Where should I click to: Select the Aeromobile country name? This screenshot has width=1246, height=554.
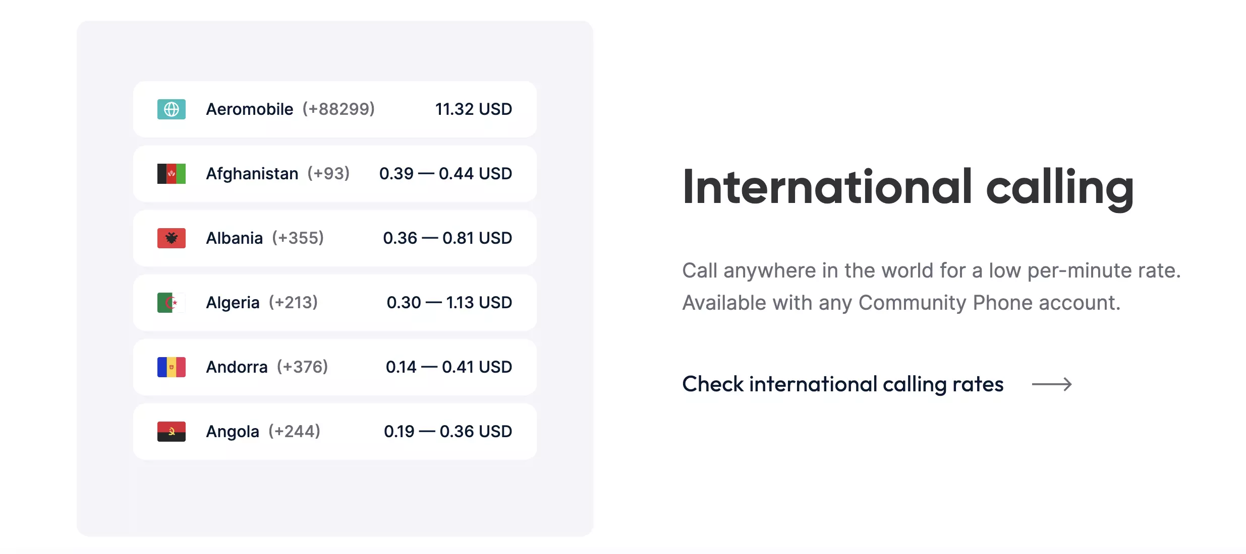pos(249,109)
